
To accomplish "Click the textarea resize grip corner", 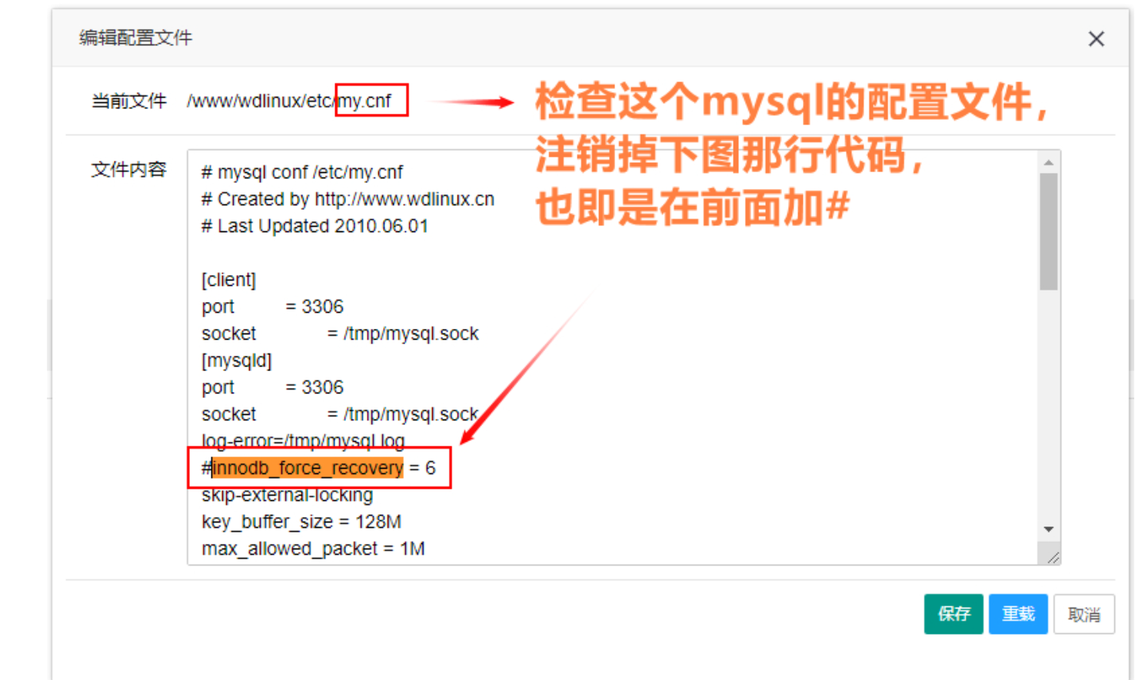I will click(1052, 557).
